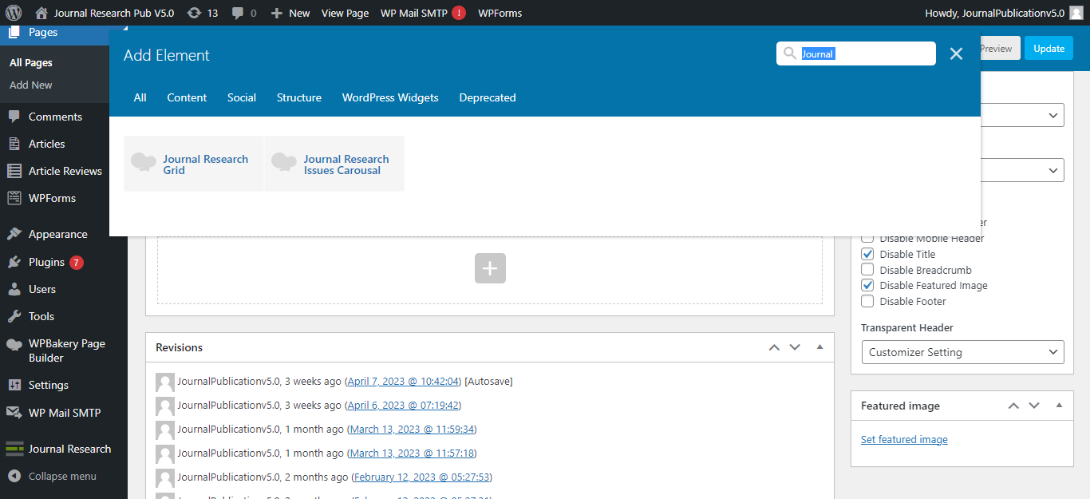Open the Users menu
This screenshot has width=1090, height=499.
(41, 289)
